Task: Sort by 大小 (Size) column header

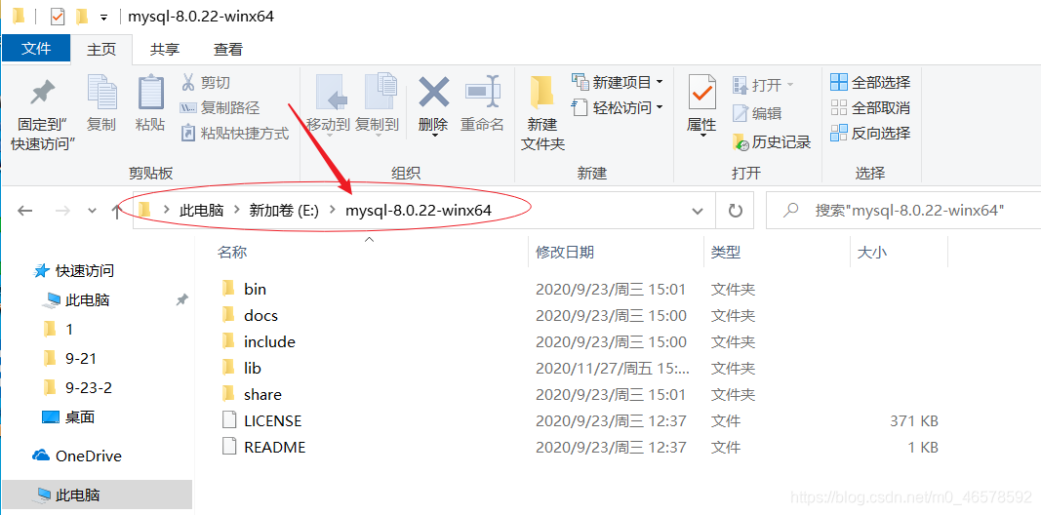Action: click(871, 253)
